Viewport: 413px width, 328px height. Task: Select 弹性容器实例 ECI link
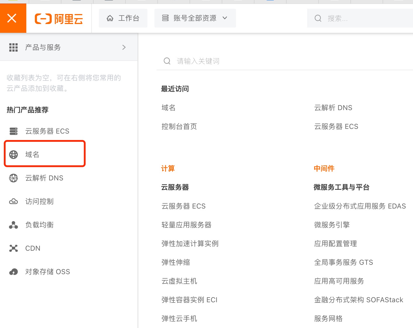(x=189, y=300)
